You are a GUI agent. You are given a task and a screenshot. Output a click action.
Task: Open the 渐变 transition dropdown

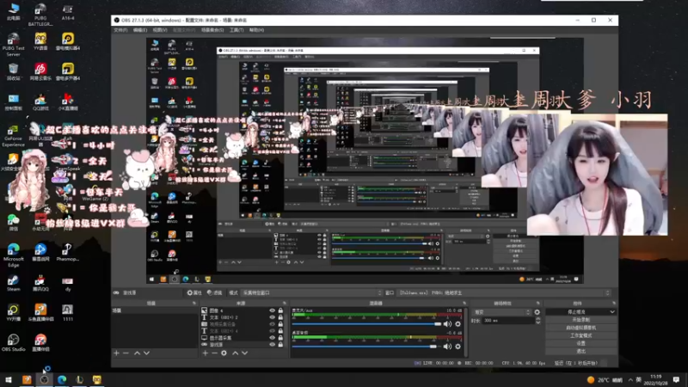pos(501,312)
